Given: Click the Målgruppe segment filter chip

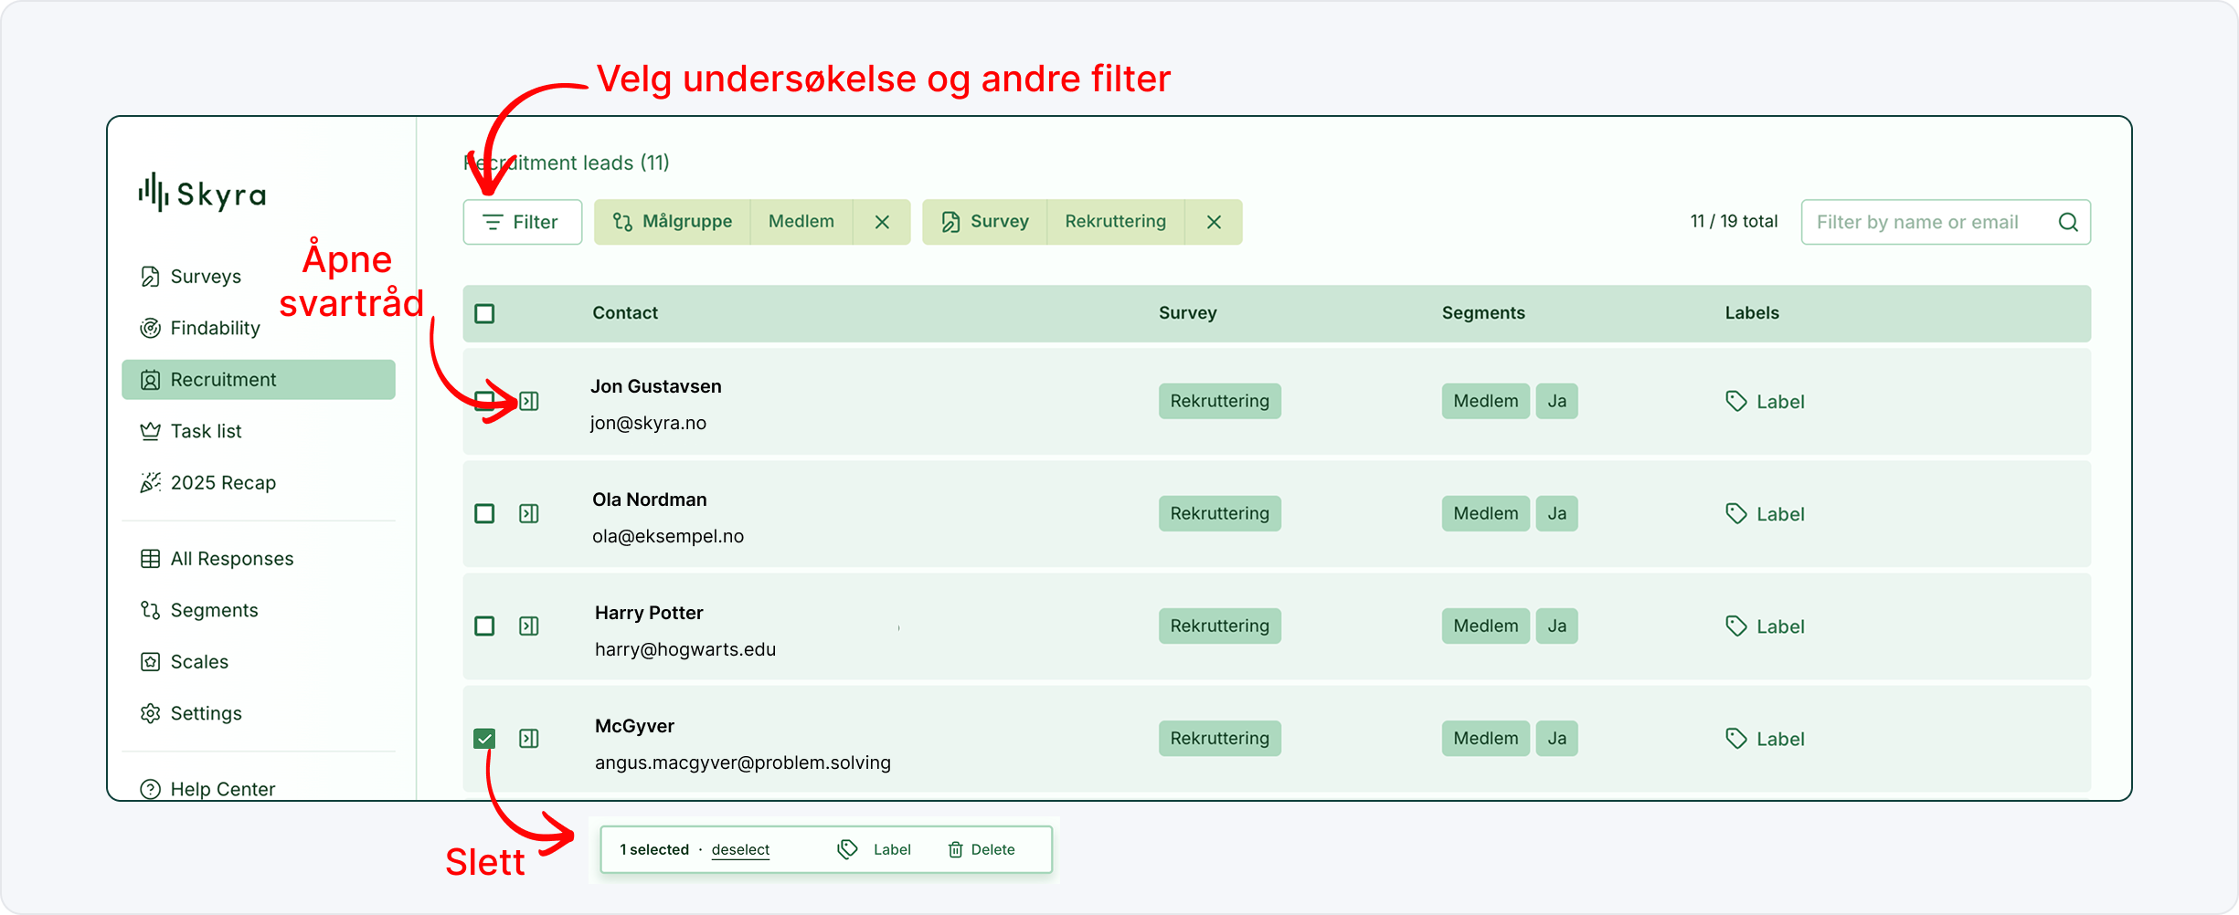Looking at the screenshot, I should pyautogui.click(x=673, y=222).
